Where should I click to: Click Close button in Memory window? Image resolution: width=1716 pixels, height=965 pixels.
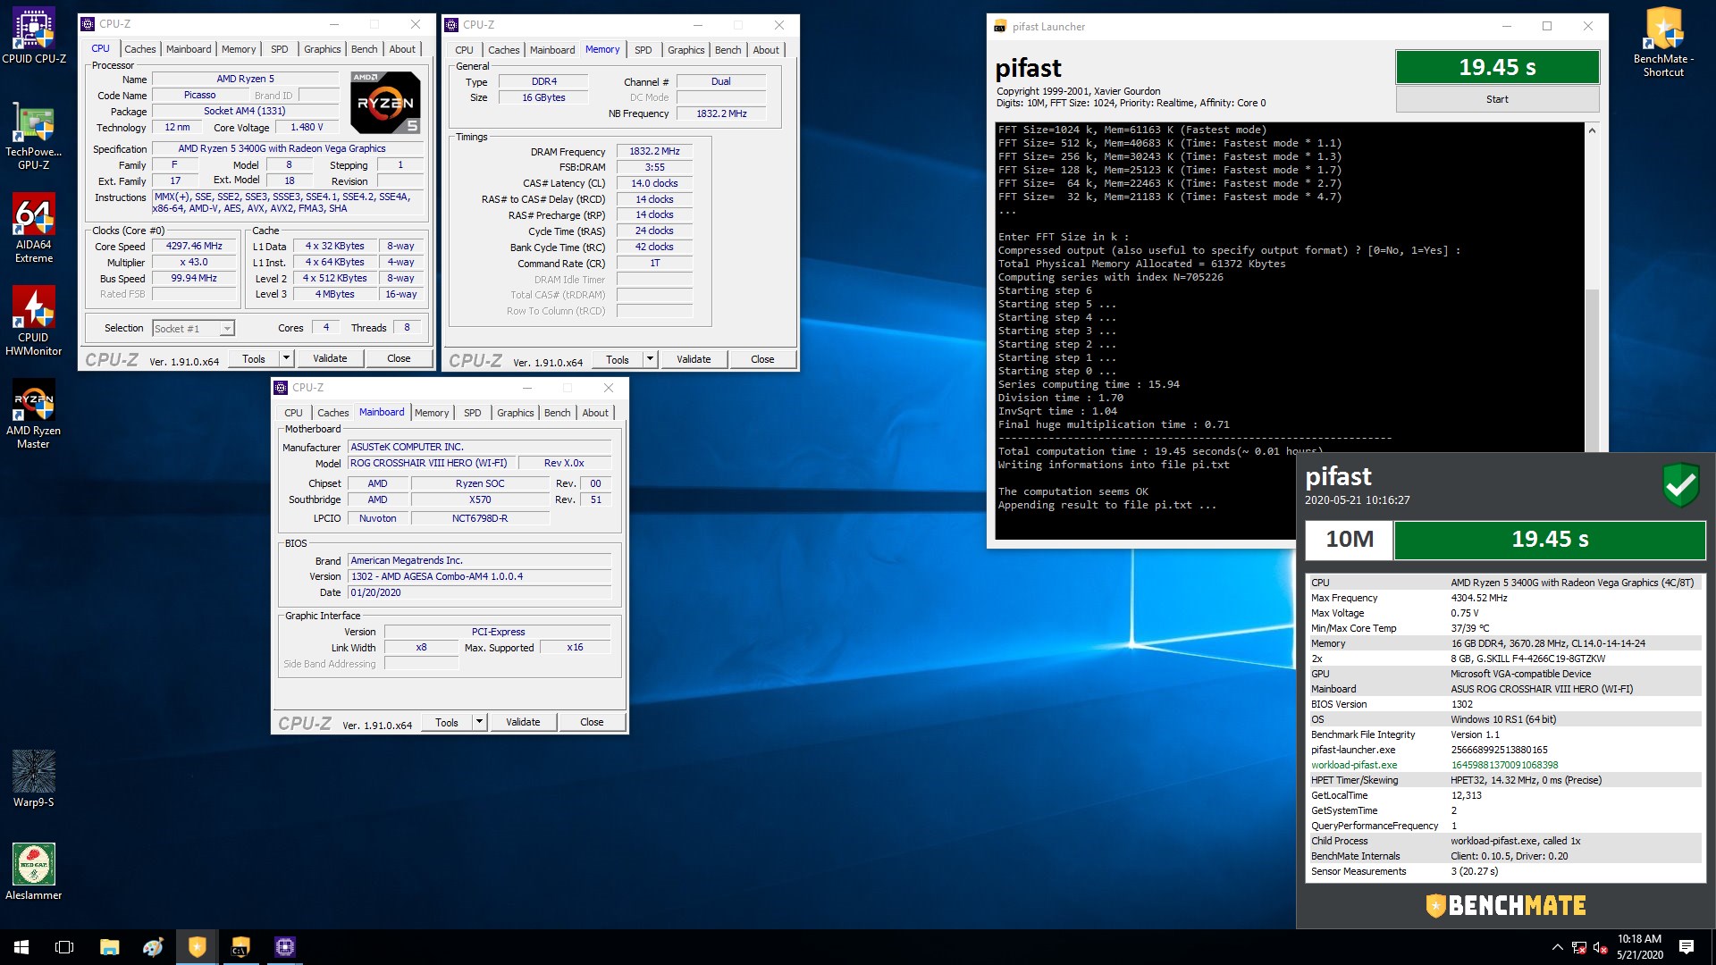point(762,359)
